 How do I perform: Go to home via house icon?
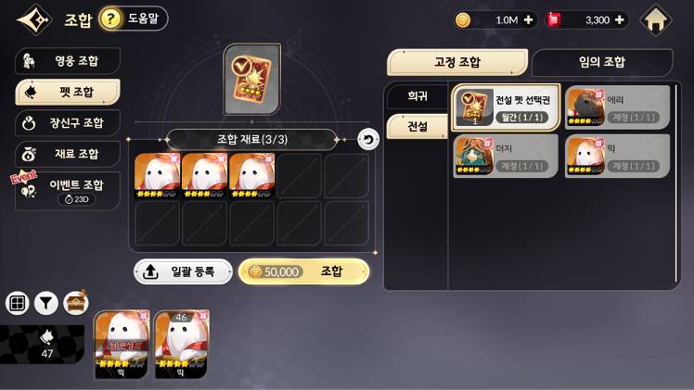[x=655, y=19]
